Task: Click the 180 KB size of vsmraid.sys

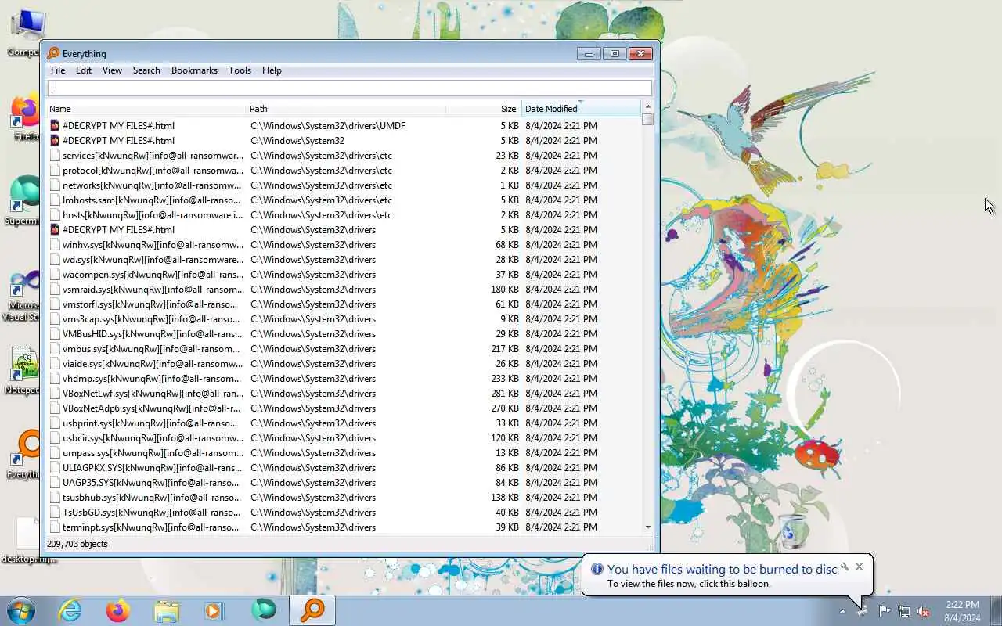Action: [x=505, y=289]
